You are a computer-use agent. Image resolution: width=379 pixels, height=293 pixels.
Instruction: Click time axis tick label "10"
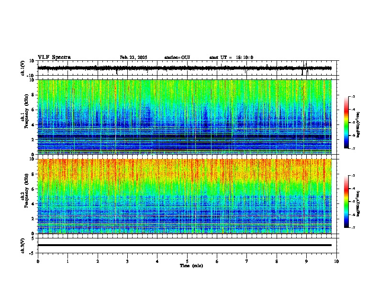coord(336,261)
